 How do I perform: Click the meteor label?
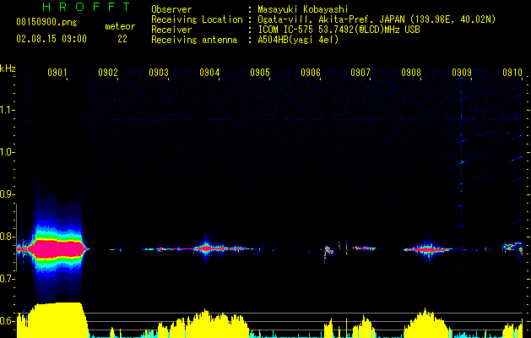tap(120, 26)
